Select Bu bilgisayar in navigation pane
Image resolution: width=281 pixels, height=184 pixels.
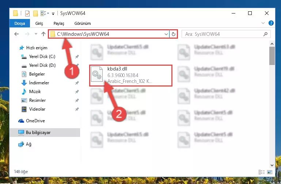[x=45, y=133]
